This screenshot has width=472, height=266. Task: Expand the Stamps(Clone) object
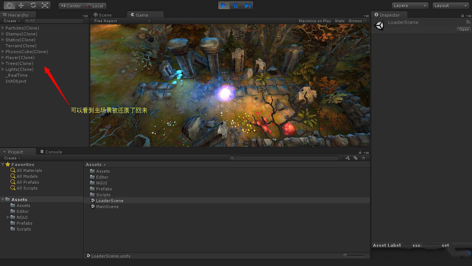[x=3, y=34]
